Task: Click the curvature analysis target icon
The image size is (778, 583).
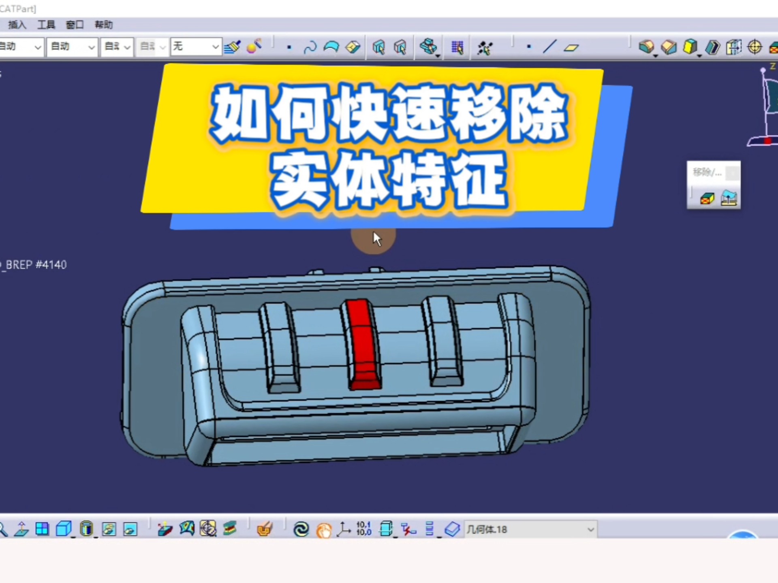Action: [208, 528]
